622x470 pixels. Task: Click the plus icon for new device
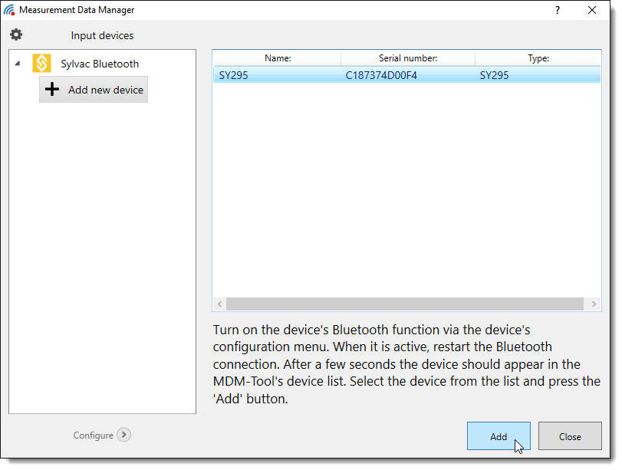[x=52, y=90]
